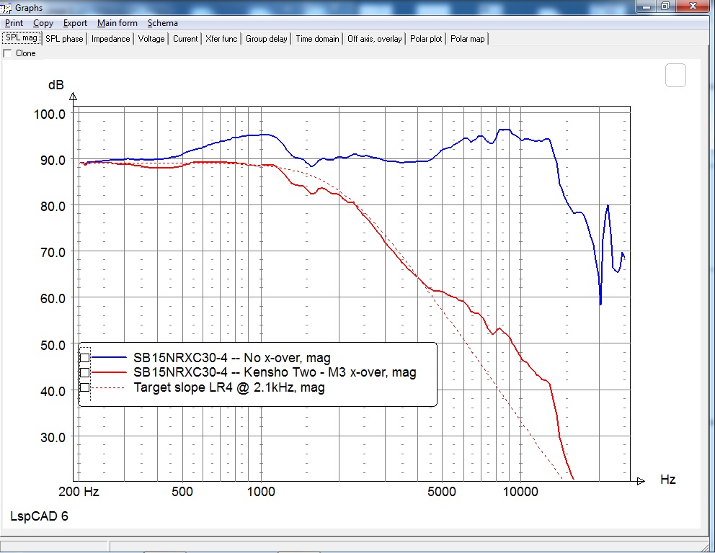Minimize the Graphs window
715x553 pixels.
(647, 6)
